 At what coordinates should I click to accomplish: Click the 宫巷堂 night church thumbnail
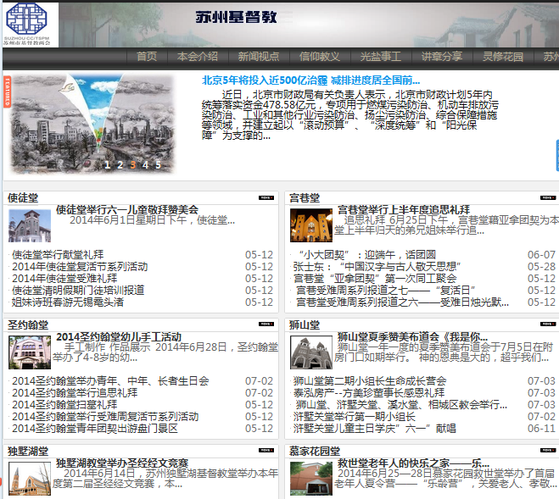tap(311, 226)
